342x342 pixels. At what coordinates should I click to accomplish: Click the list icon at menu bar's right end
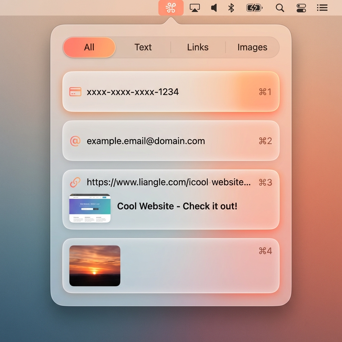pos(322,8)
